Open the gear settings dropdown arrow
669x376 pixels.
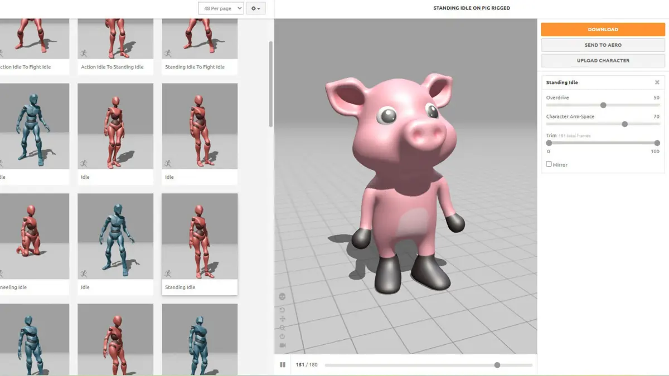[x=259, y=9]
